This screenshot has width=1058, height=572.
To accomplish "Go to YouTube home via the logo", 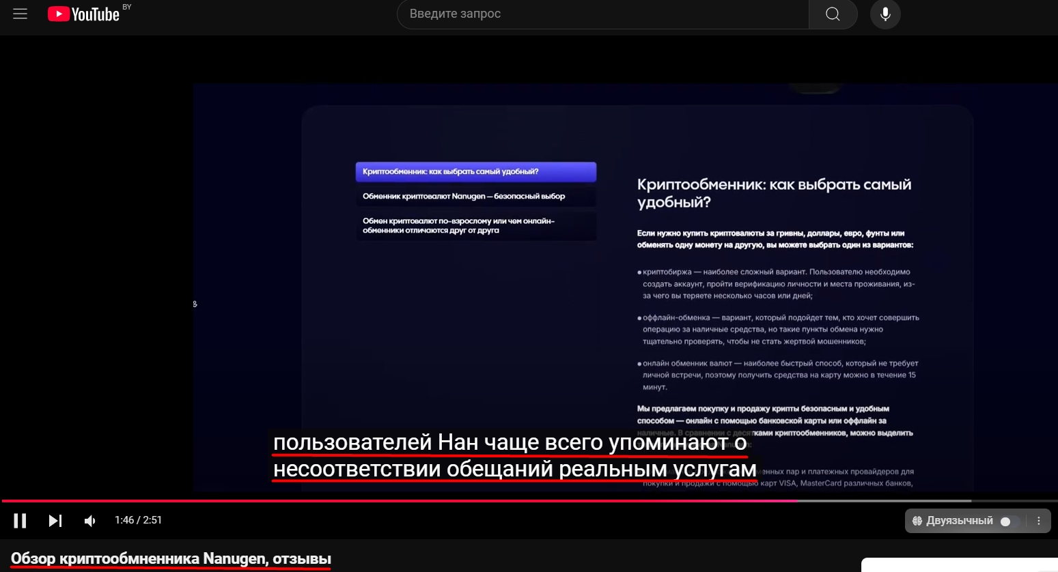I will [83, 14].
